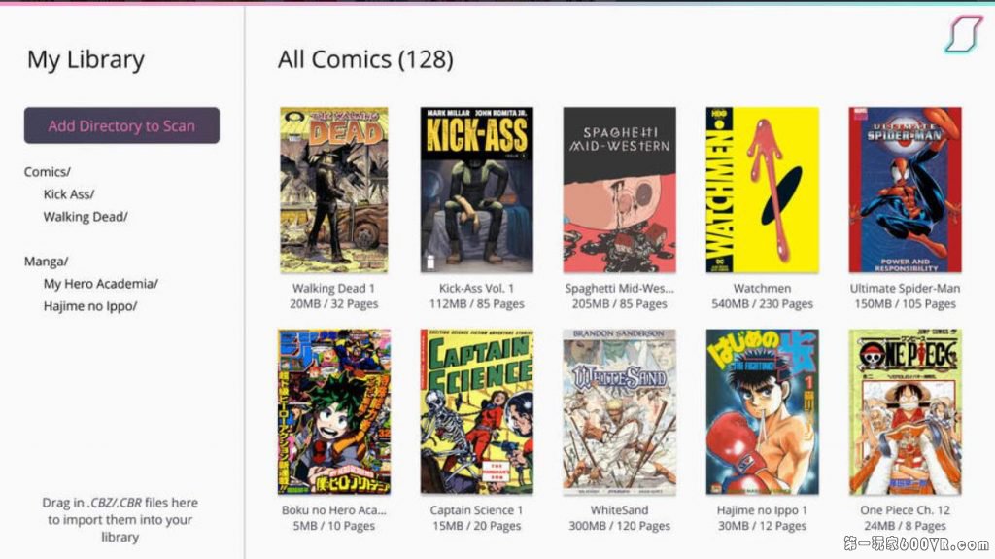995x559 pixels.
Task: Open the Captain Science 1 cover
Action: click(476, 411)
